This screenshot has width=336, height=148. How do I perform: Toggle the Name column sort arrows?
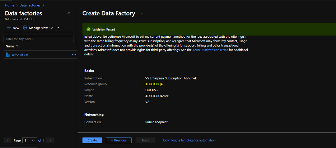pos(18,46)
